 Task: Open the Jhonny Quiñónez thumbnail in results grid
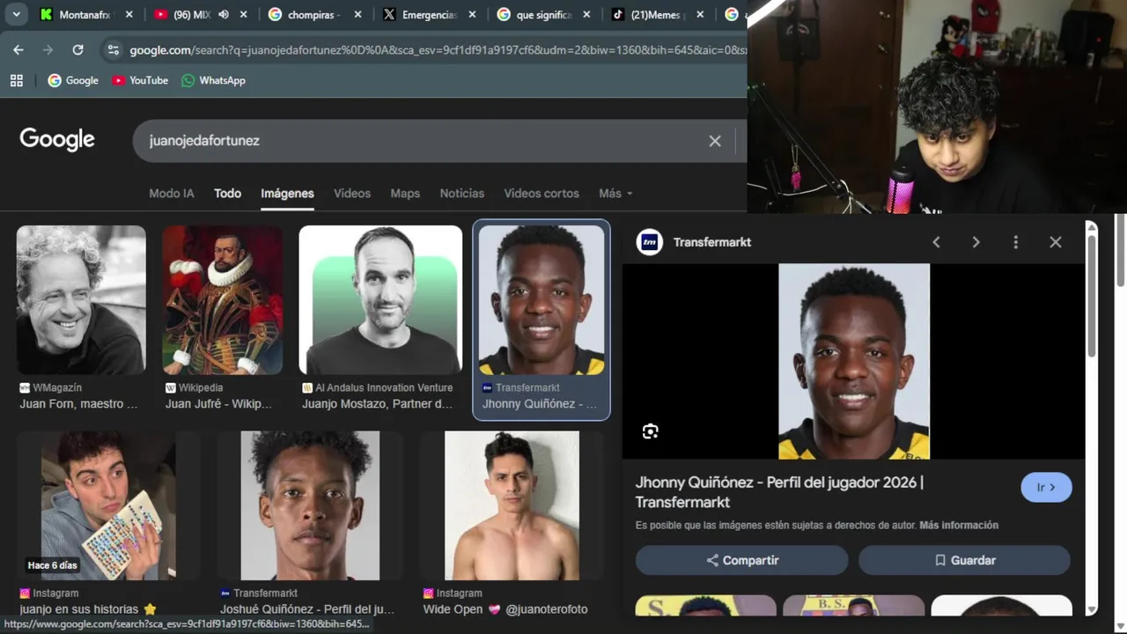point(541,300)
